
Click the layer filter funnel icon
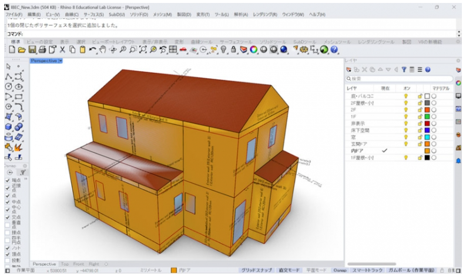click(x=404, y=69)
